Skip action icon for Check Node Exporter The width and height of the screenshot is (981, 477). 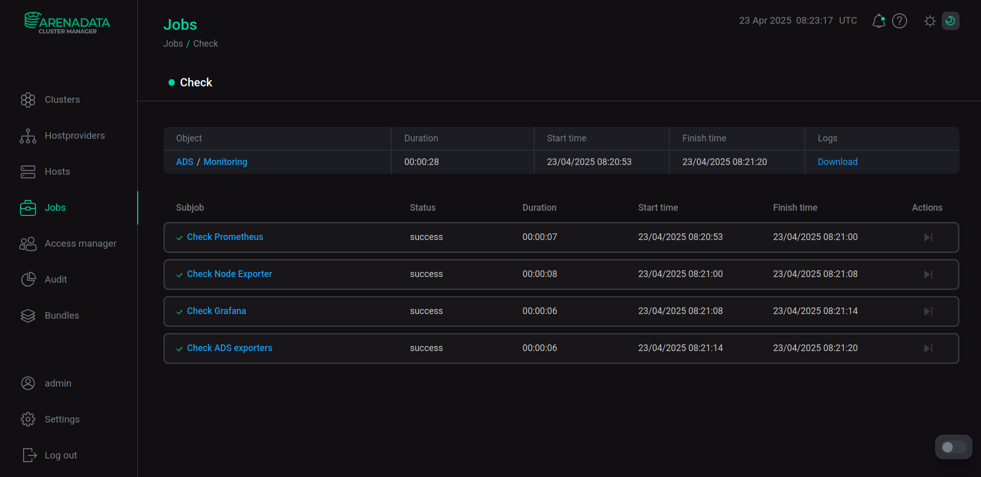point(928,274)
